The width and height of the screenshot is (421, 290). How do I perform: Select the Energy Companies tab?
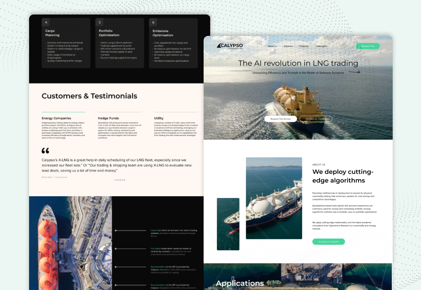56,118
